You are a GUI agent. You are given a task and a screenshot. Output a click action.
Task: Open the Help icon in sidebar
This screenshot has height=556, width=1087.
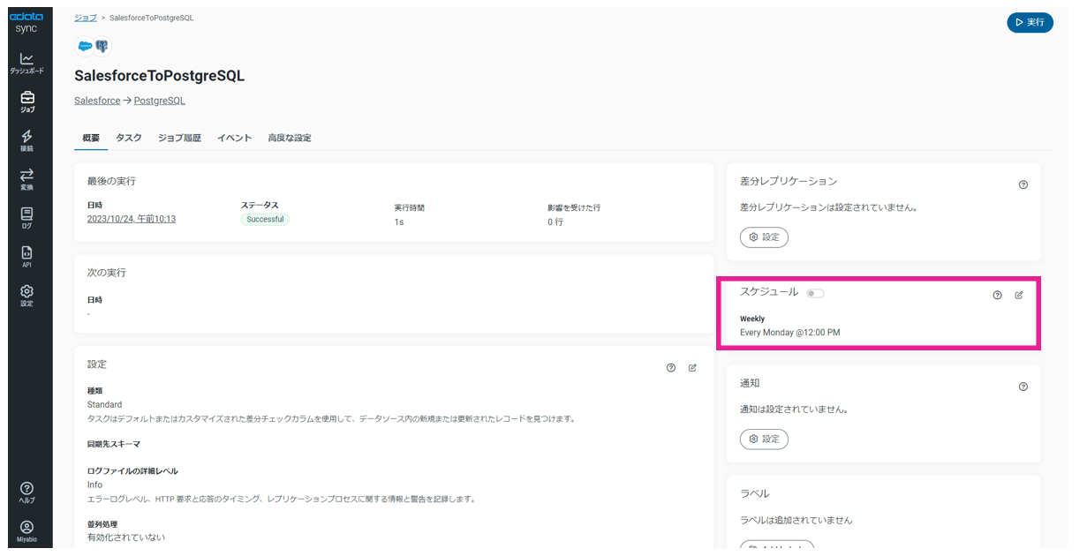[x=26, y=492]
